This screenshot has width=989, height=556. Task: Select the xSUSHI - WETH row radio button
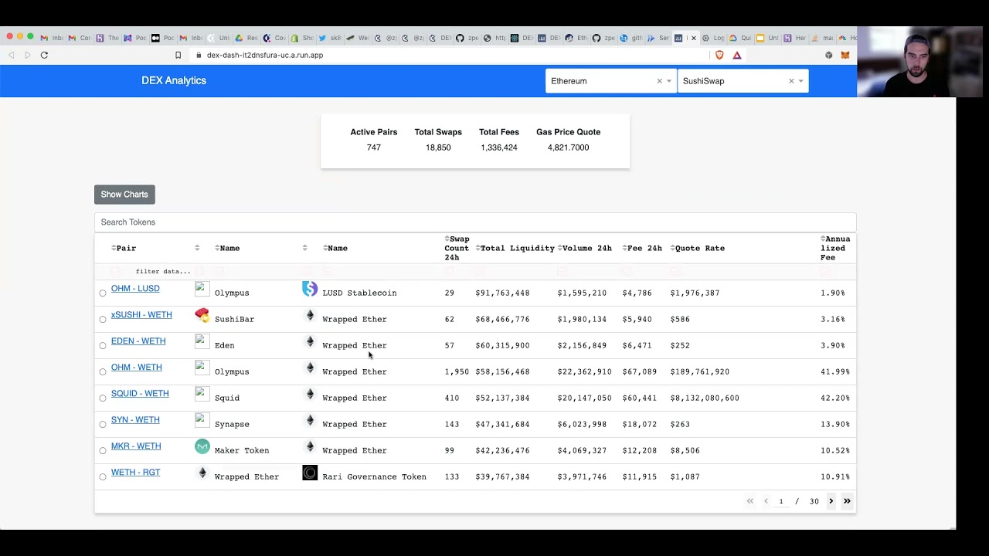103,320
